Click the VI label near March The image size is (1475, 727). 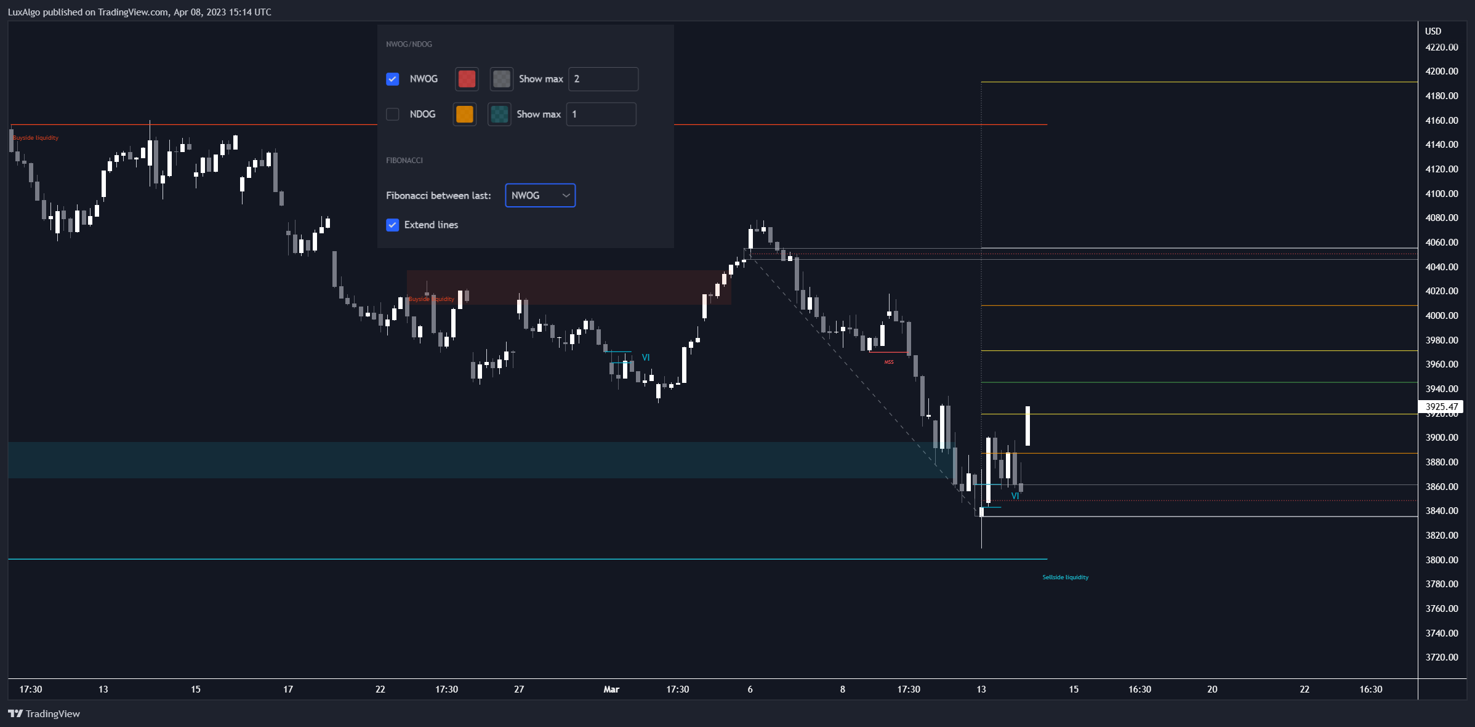646,358
